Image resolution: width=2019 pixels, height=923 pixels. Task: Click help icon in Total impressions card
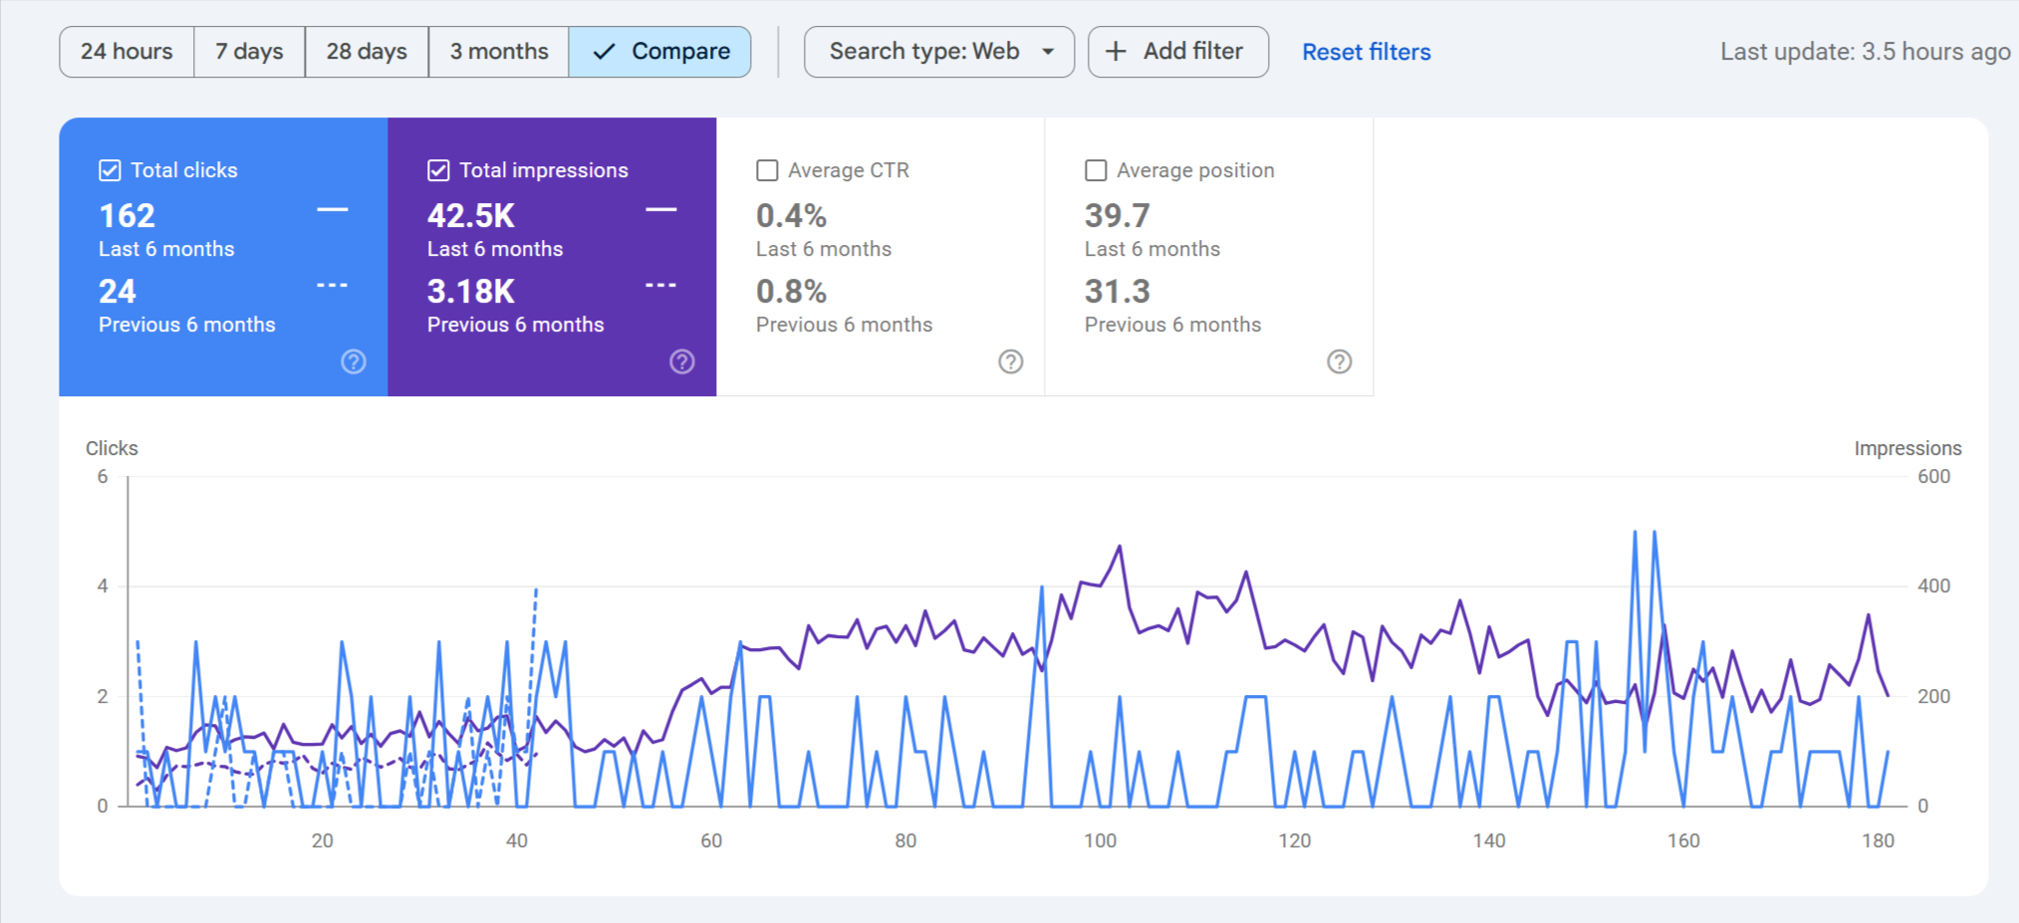pos(682,361)
